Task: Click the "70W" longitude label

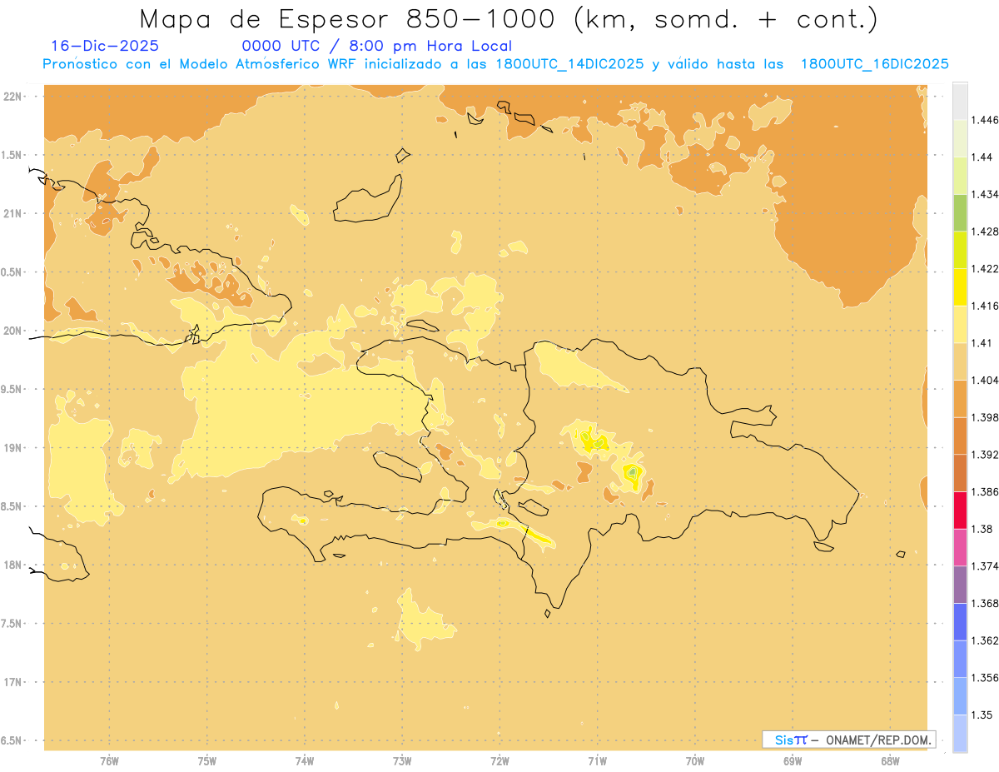Action: [x=695, y=761]
